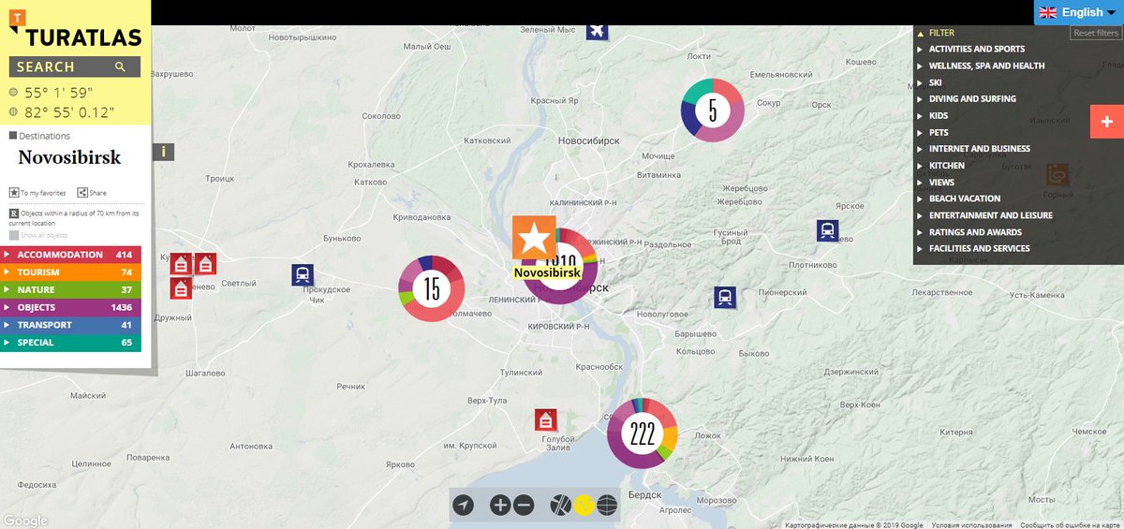Click the R radius icon
This screenshot has height=529, width=1124.
click(13, 213)
